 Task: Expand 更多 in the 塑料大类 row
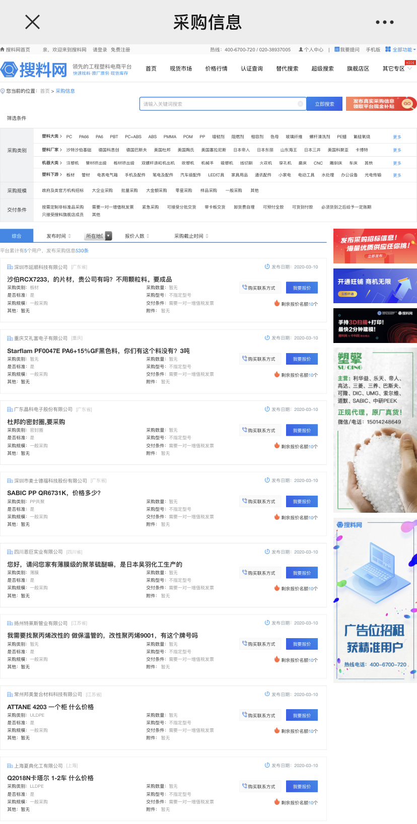click(397, 137)
